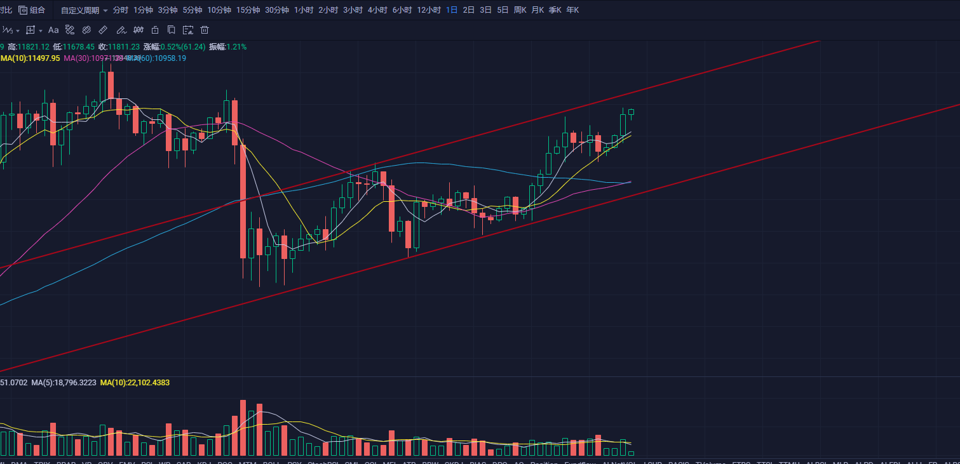Select the 1小时 chart period
This screenshot has width=960, height=464.
[303, 10]
